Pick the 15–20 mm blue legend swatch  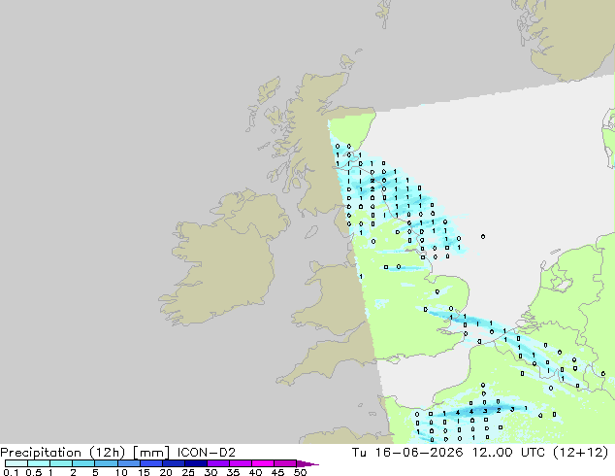click(x=150, y=463)
